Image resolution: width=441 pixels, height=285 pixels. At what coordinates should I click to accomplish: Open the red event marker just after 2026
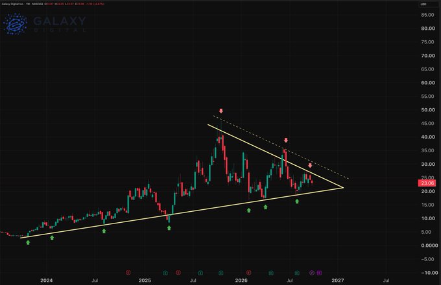point(248,272)
